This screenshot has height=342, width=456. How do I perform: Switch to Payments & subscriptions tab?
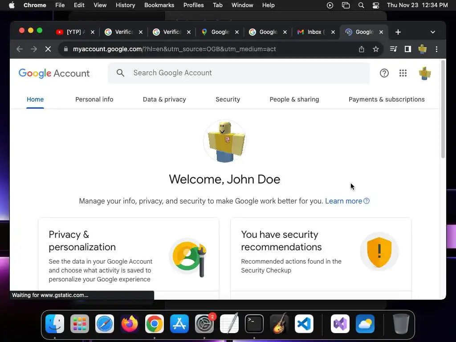point(387,99)
